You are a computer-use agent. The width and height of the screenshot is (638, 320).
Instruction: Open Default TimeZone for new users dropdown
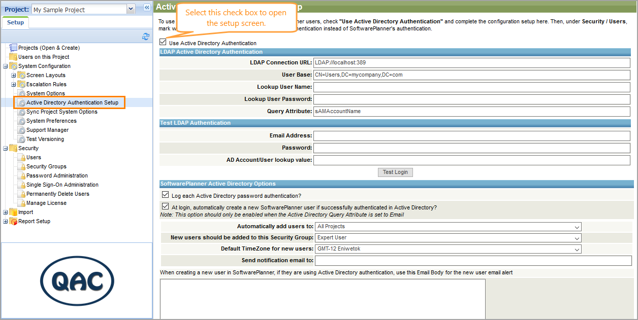pyautogui.click(x=448, y=249)
